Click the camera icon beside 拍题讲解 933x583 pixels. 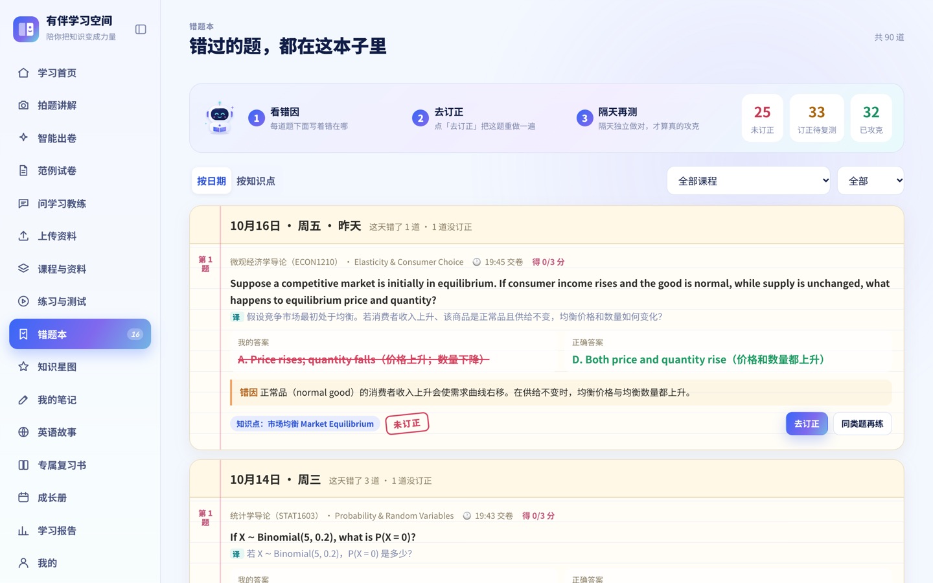23,105
